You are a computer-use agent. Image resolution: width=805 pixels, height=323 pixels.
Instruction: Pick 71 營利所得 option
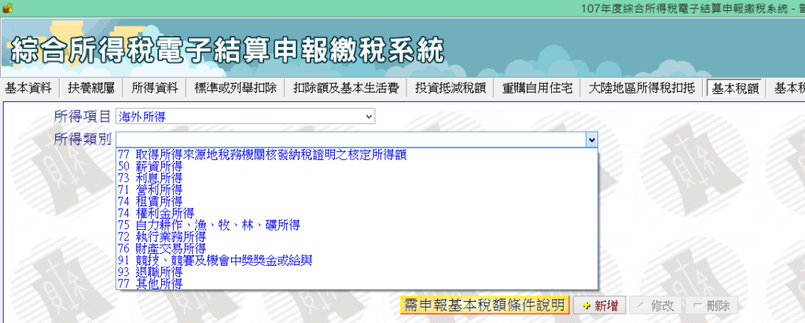point(149,191)
